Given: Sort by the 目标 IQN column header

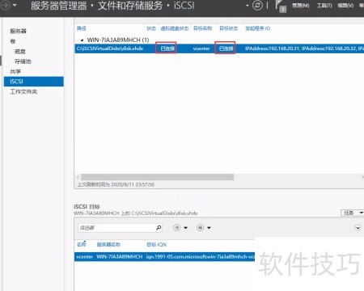Looking at the screenshot, I should (x=156, y=244).
